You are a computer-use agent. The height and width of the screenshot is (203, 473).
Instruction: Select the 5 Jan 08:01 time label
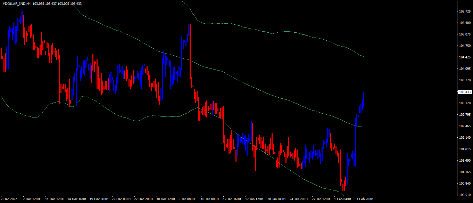coord(188,200)
